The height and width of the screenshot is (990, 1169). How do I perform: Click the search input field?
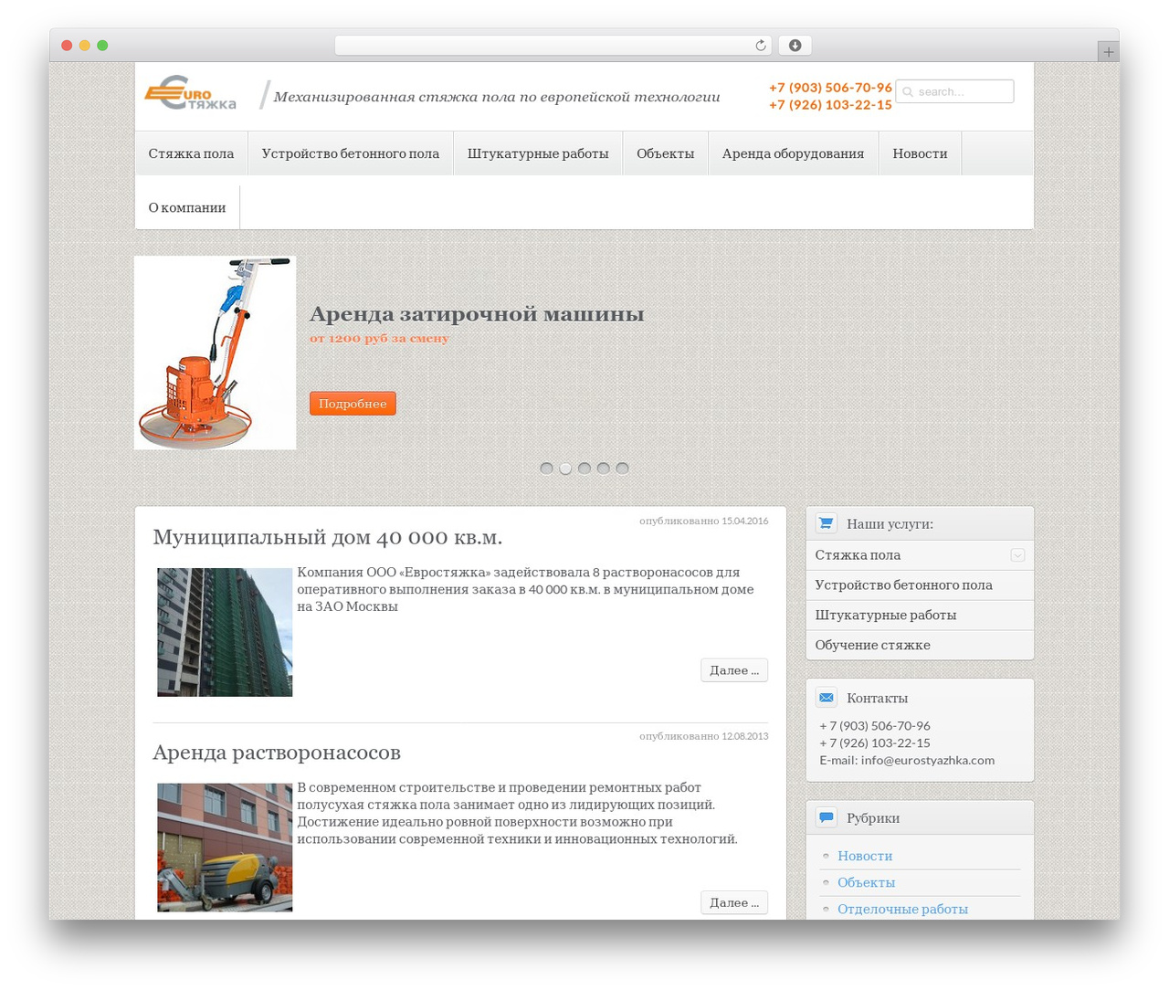tap(954, 91)
